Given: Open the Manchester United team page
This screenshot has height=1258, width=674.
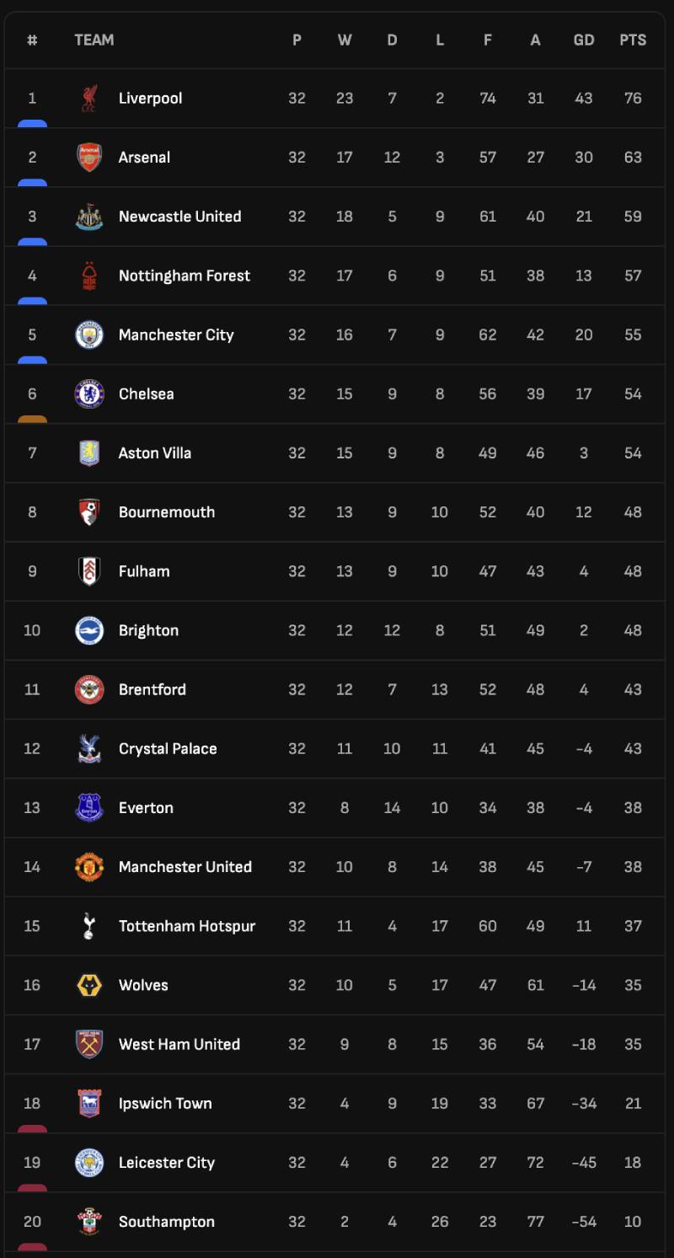Looking at the screenshot, I should (x=185, y=866).
